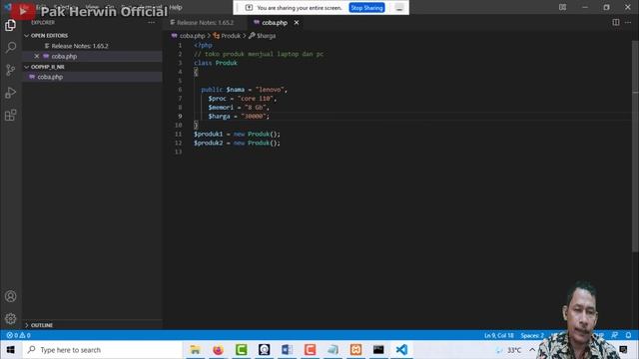Open the Help menu
The height and width of the screenshot is (359, 639).
click(x=176, y=7)
